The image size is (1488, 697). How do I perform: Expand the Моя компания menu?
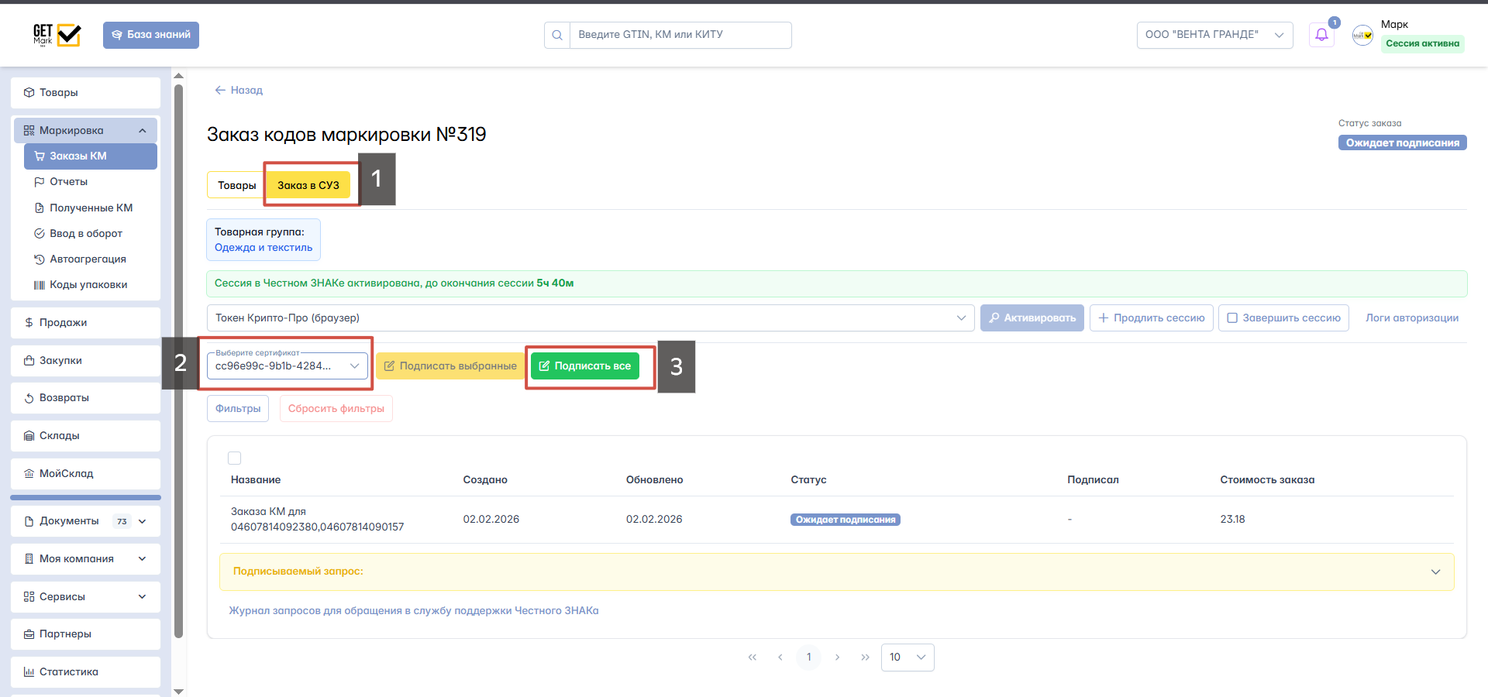[x=85, y=559]
